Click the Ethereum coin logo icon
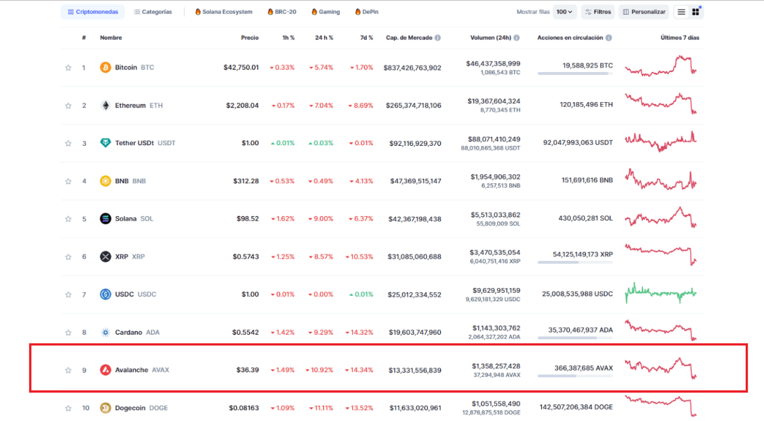The height and width of the screenshot is (421, 764). pos(106,106)
